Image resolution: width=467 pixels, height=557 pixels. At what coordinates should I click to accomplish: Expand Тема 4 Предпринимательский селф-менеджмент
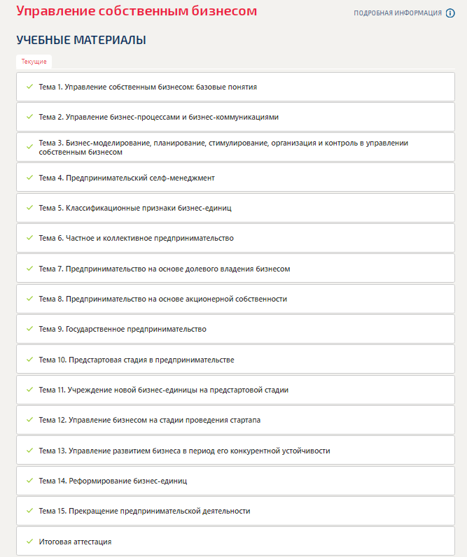click(236, 178)
